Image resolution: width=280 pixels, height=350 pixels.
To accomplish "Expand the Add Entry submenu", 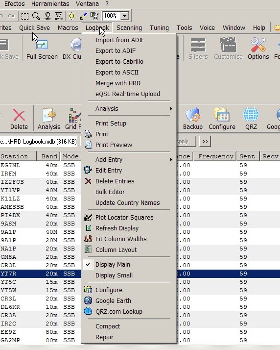I will coord(129,160).
